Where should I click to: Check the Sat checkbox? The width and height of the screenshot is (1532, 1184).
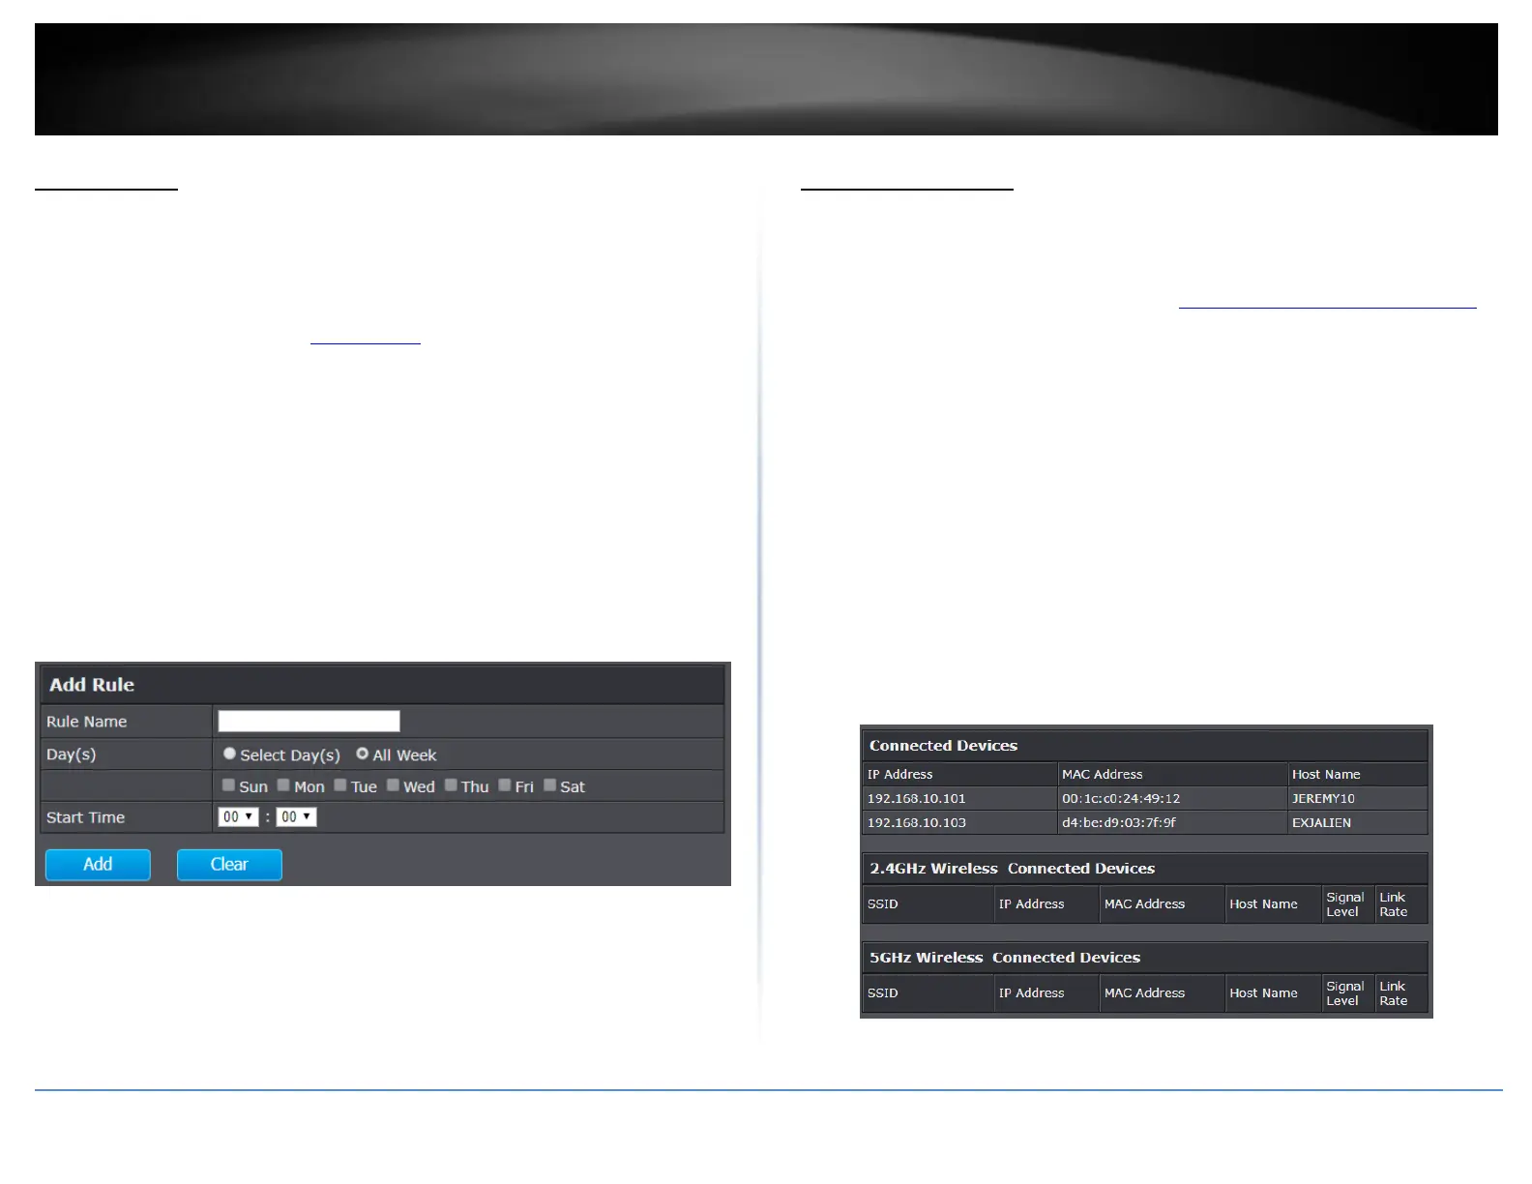[x=549, y=785]
